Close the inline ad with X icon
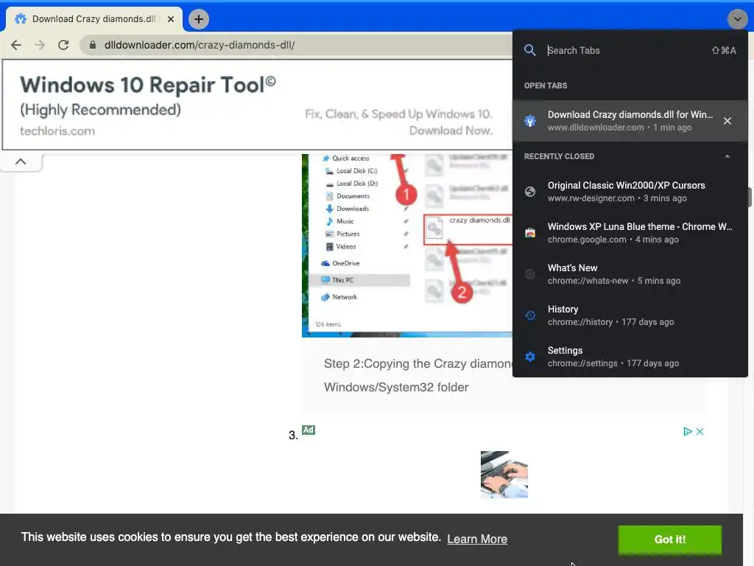 pos(700,431)
